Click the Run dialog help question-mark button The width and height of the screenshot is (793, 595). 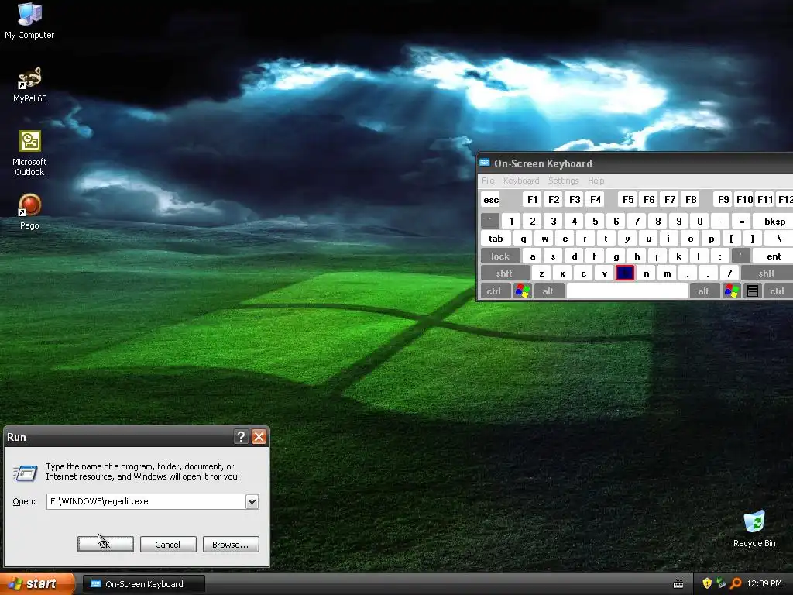[x=242, y=437]
